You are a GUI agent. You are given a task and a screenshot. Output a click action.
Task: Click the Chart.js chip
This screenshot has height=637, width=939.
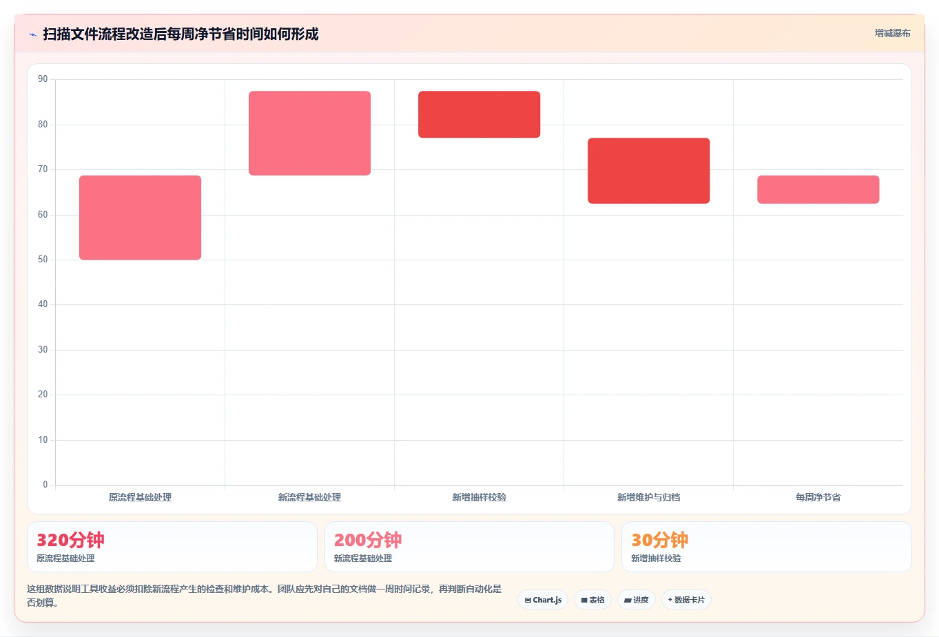coord(543,600)
